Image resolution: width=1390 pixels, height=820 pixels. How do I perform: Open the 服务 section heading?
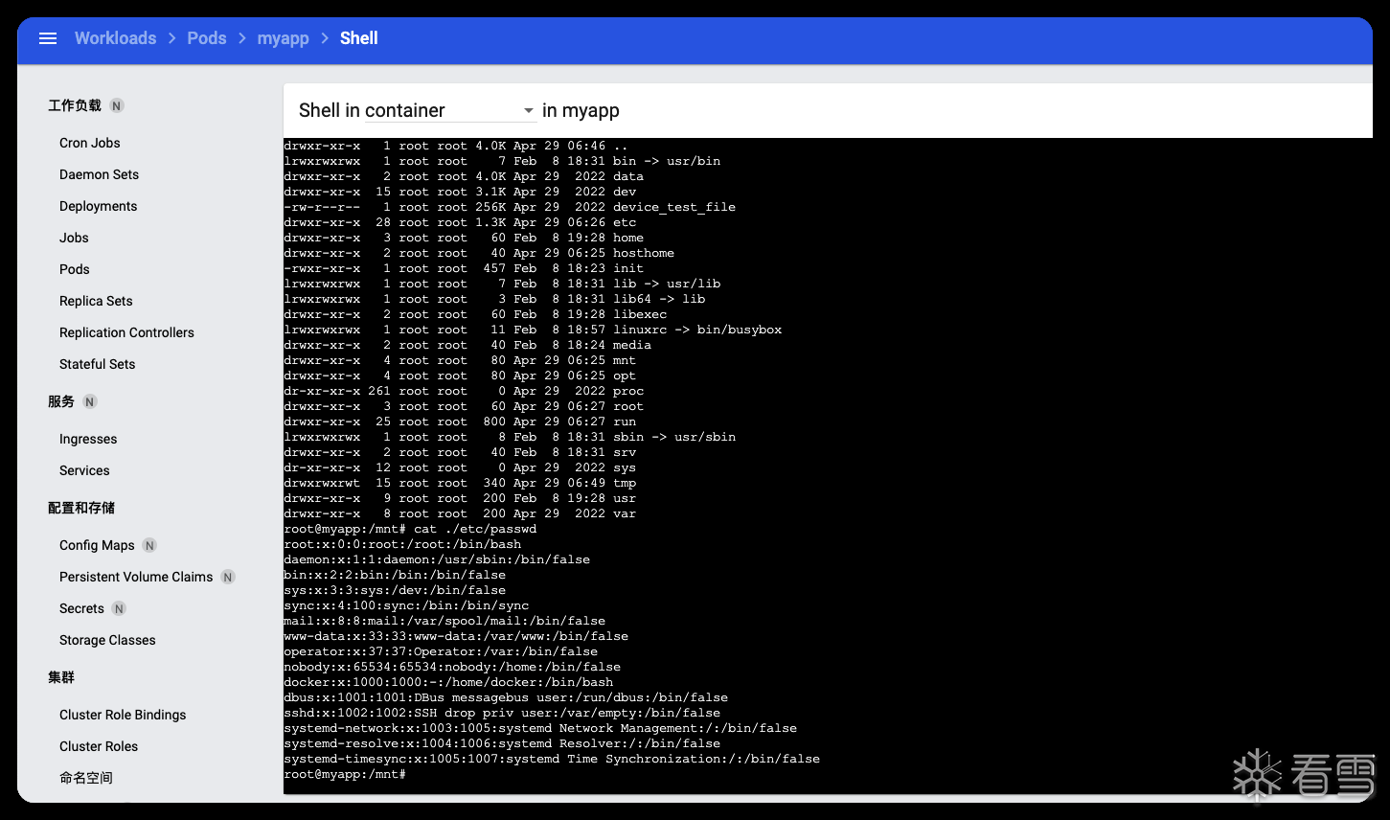pos(61,401)
